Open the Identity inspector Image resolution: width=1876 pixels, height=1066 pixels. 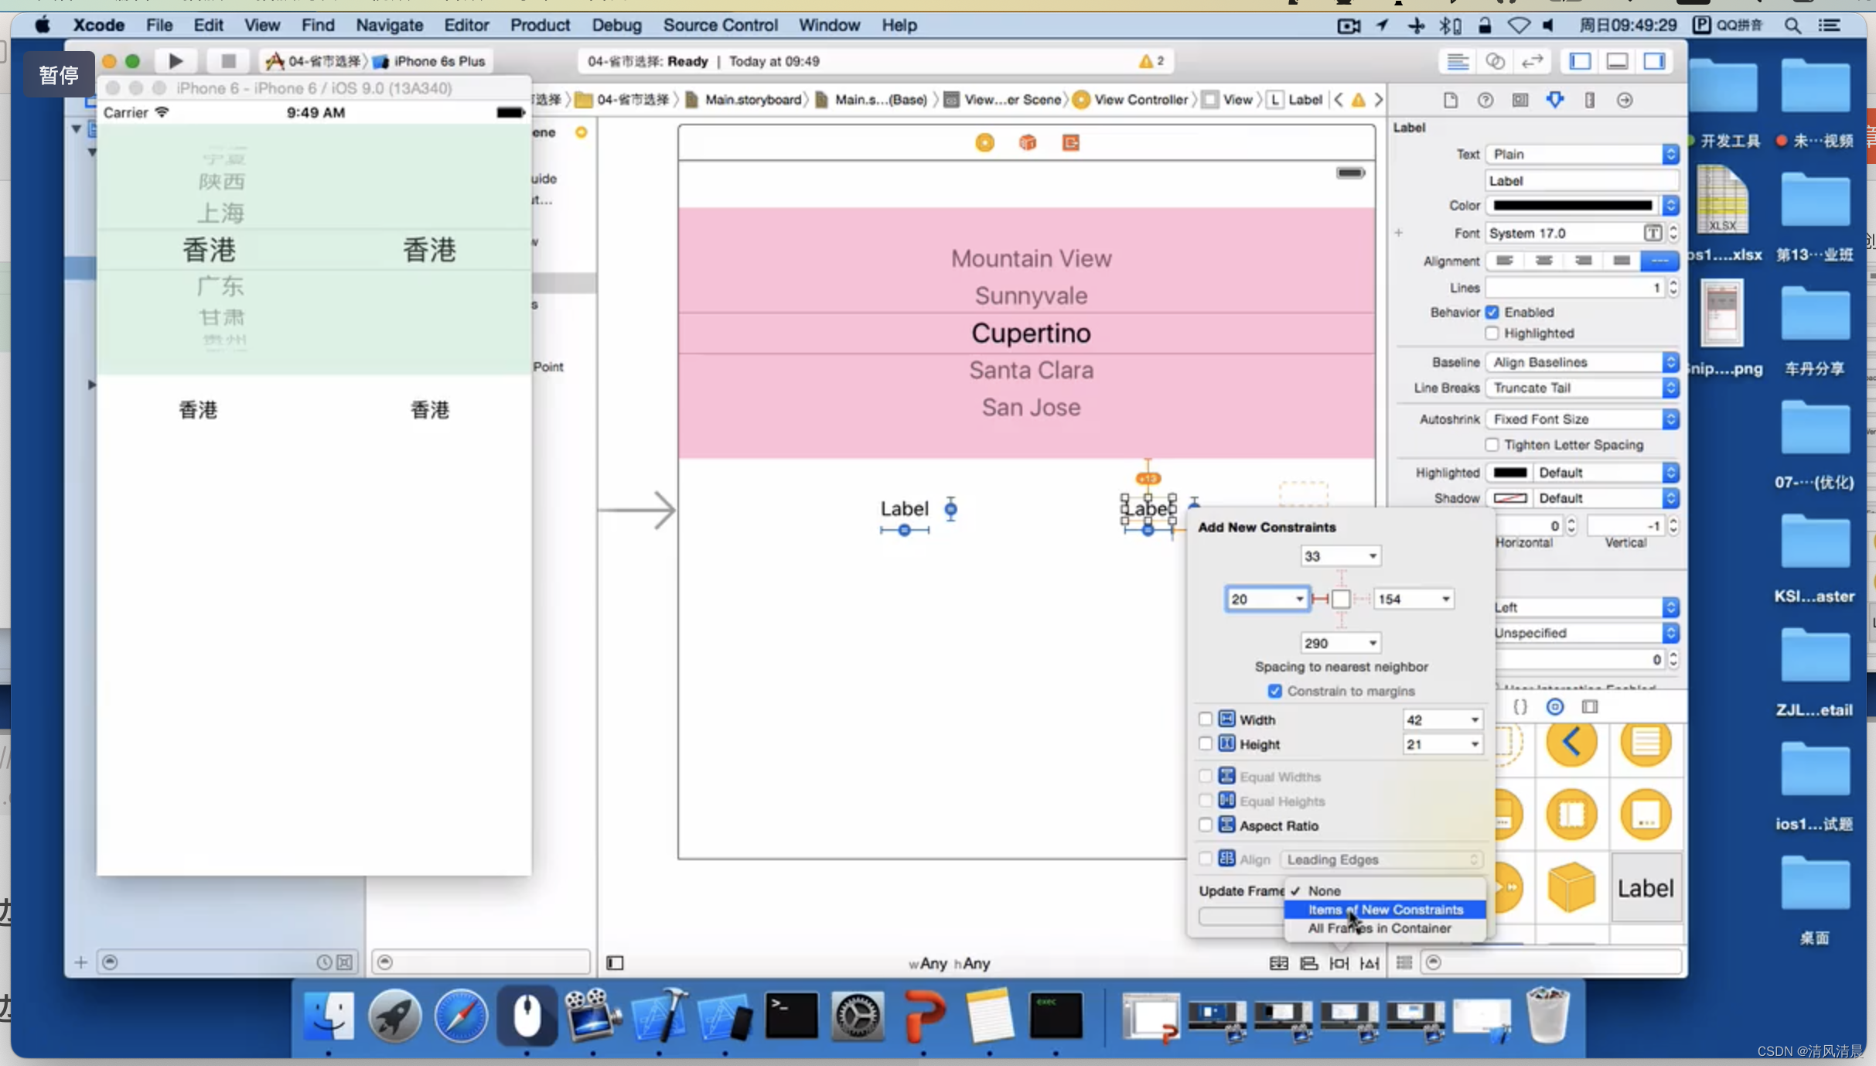point(1520,101)
